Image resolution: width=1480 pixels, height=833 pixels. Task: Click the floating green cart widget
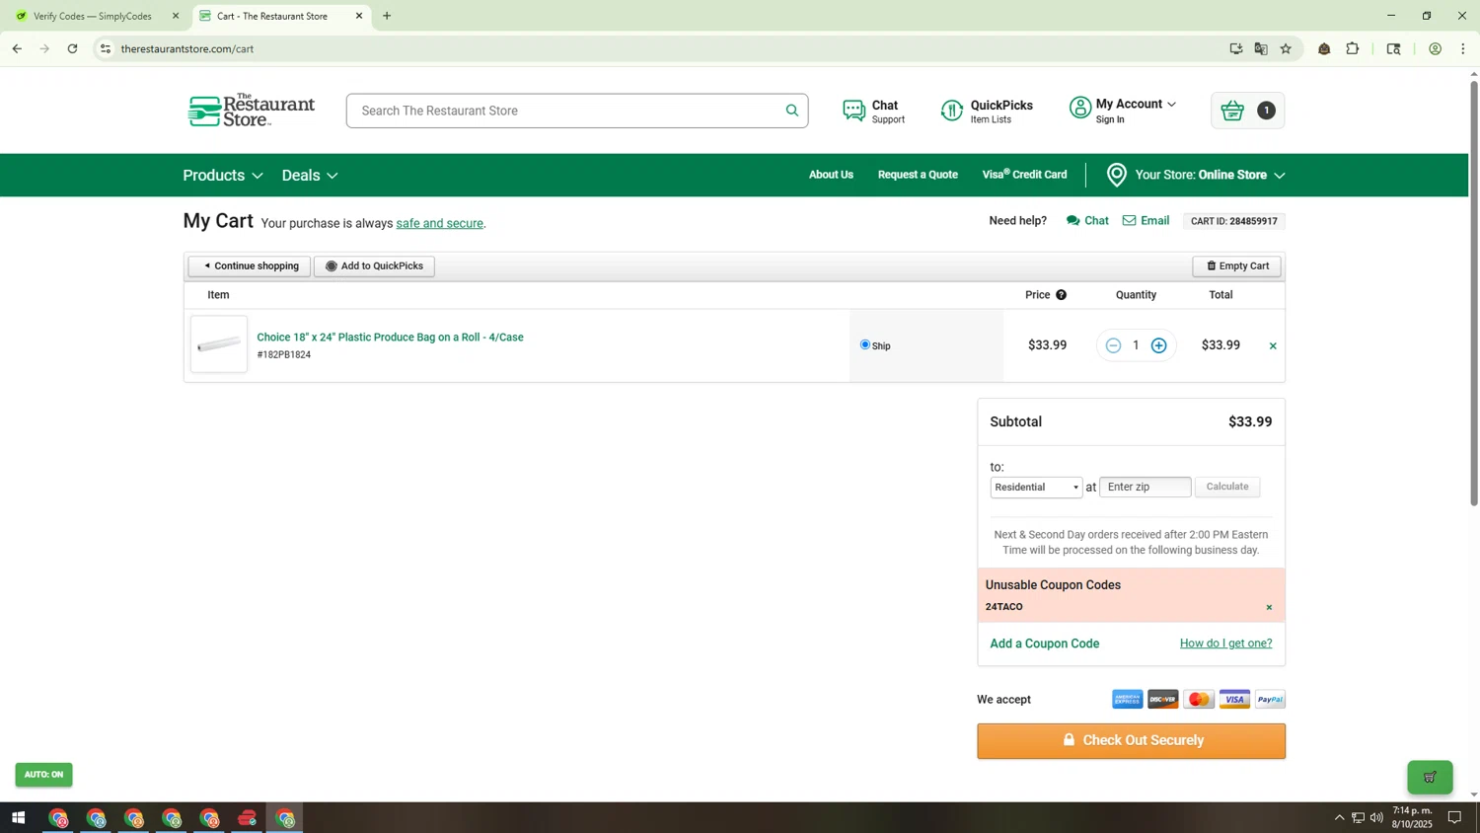pyautogui.click(x=1430, y=777)
